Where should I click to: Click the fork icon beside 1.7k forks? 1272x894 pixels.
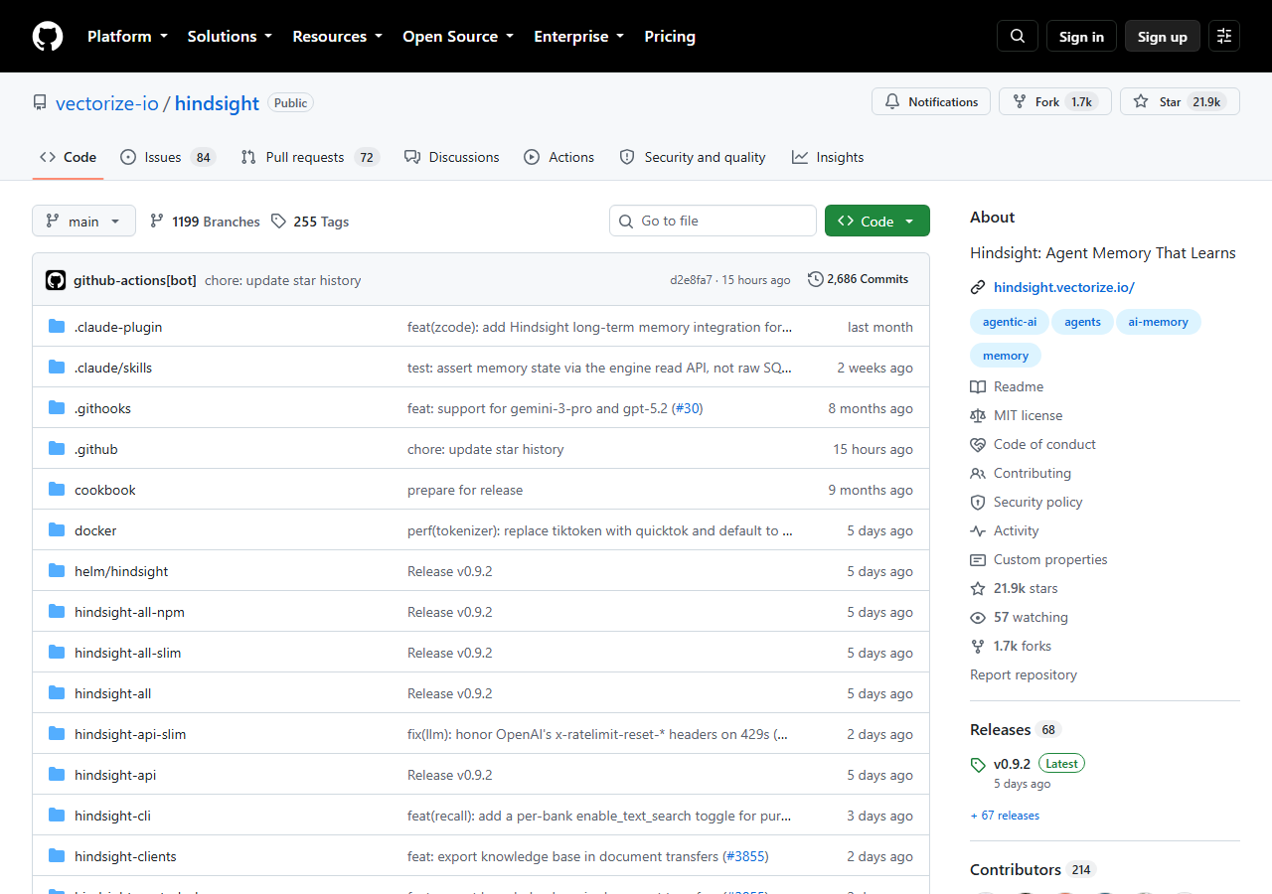[978, 646]
